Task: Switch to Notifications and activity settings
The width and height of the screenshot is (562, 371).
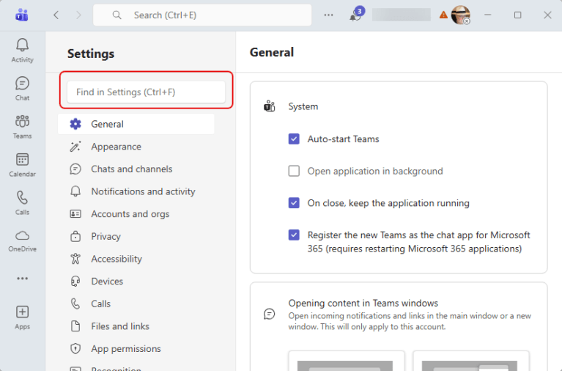Action: pos(143,191)
